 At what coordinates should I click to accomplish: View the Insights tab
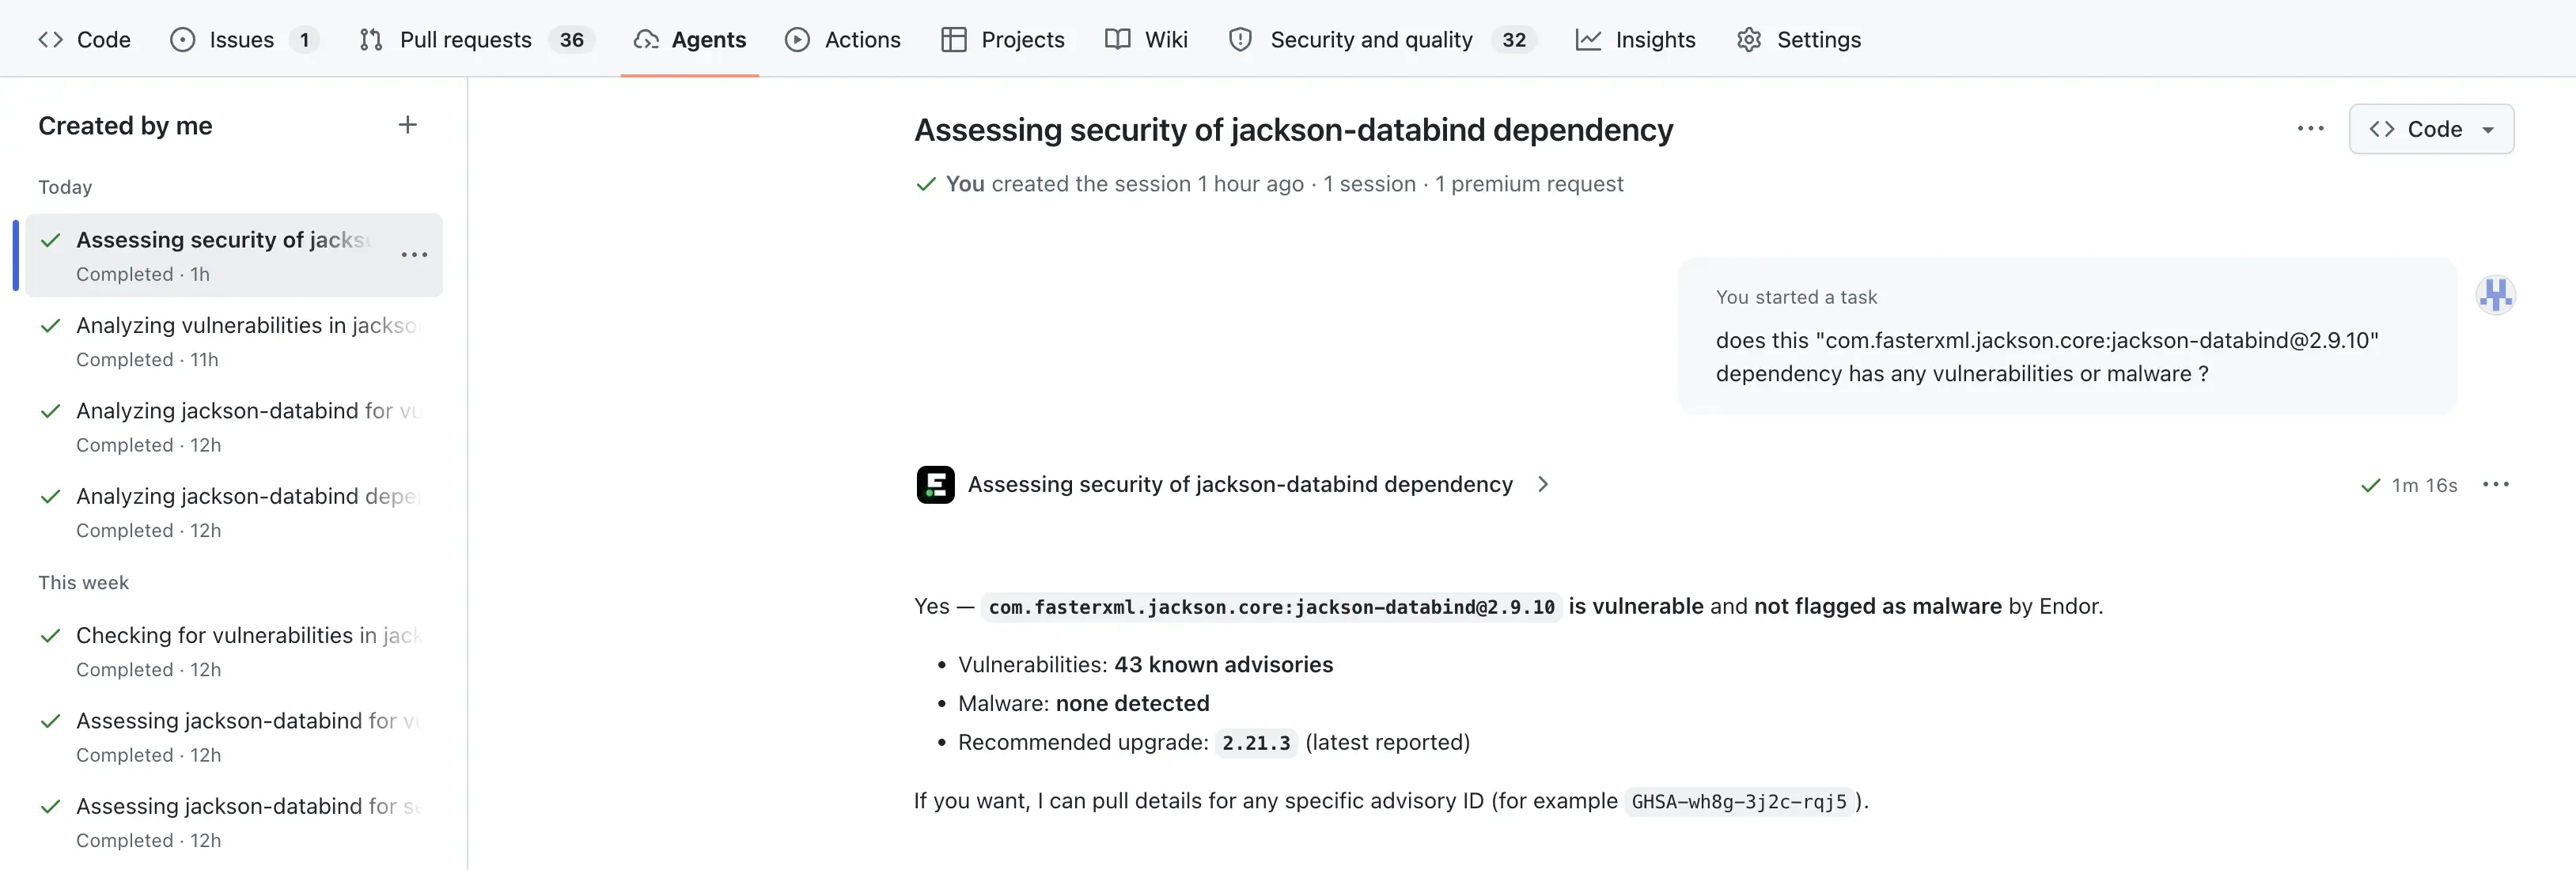(x=1635, y=39)
